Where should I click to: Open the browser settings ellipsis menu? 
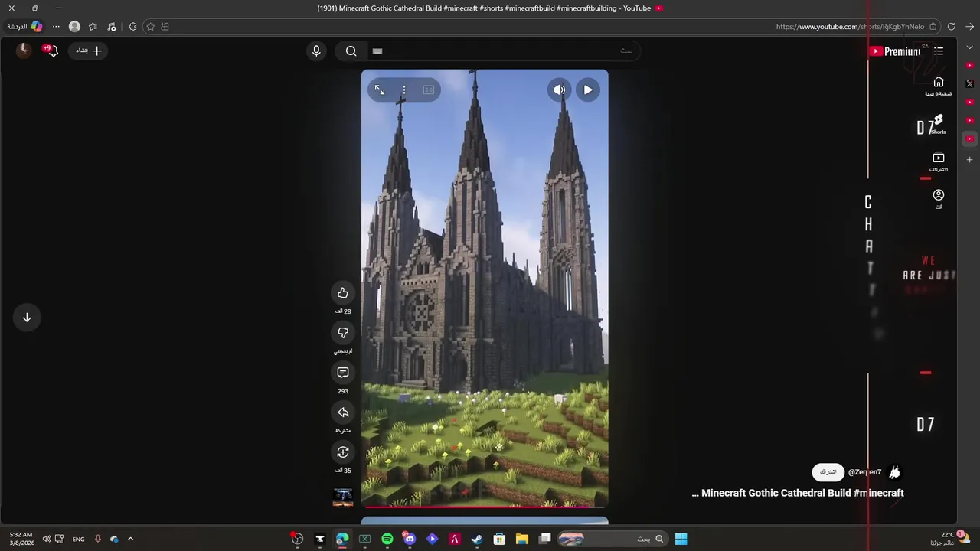pyautogui.click(x=56, y=27)
